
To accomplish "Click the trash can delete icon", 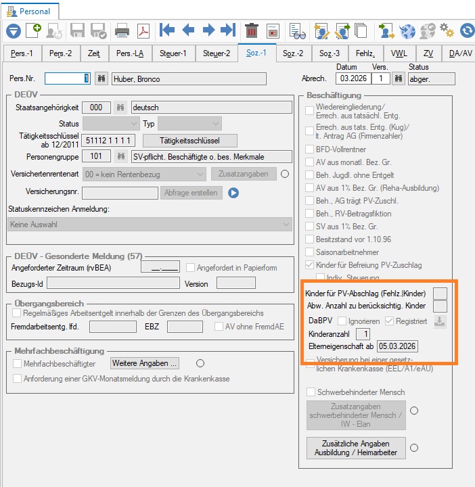I will point(252,30).
